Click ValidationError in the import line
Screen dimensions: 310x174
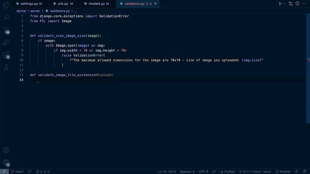point(114,16)
